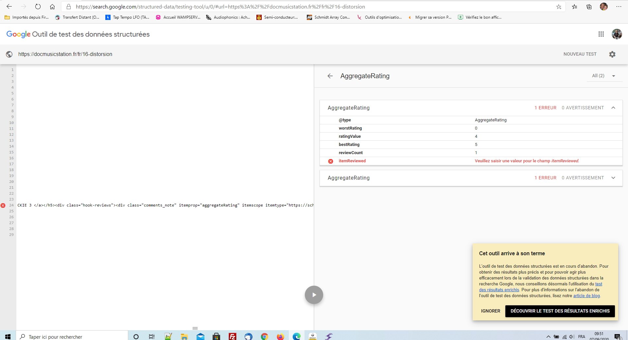Open the volume control in the tray
Viewport: 628px width, 340px height.
[x=572, y=337]
